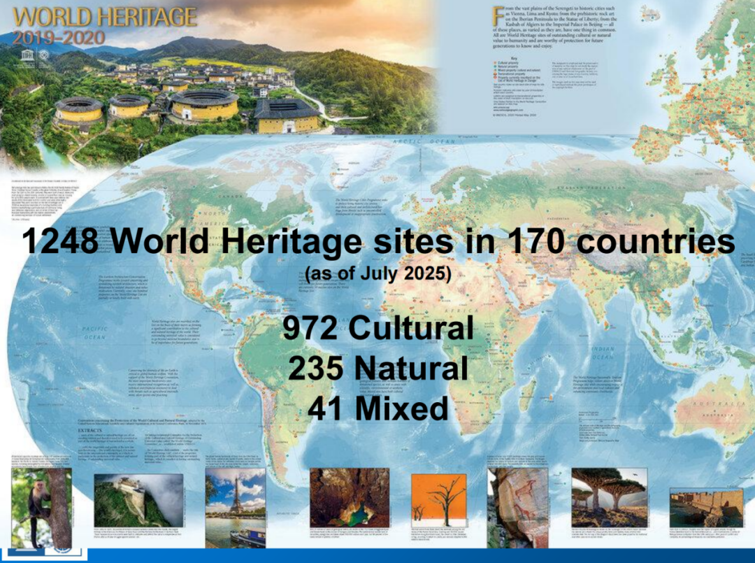Open the Eiffel Tower thumbnail

click(235, 508)
